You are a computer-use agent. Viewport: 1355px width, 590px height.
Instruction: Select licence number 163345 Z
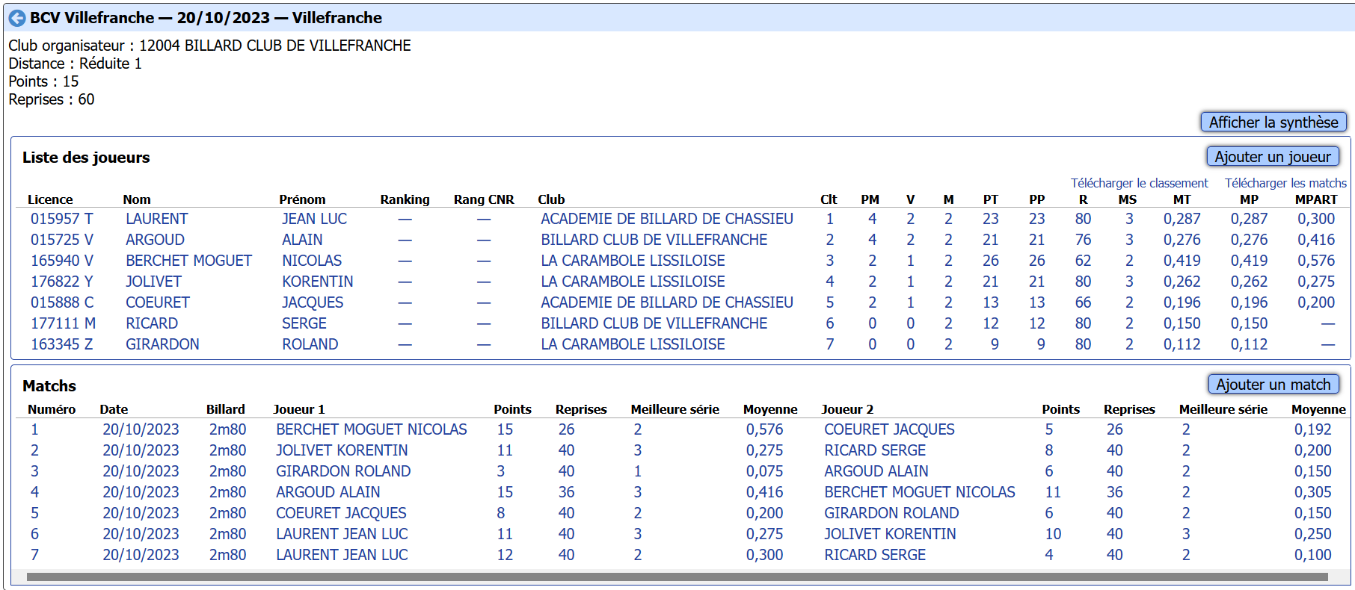pyautogui.click(x=62, y=344)
